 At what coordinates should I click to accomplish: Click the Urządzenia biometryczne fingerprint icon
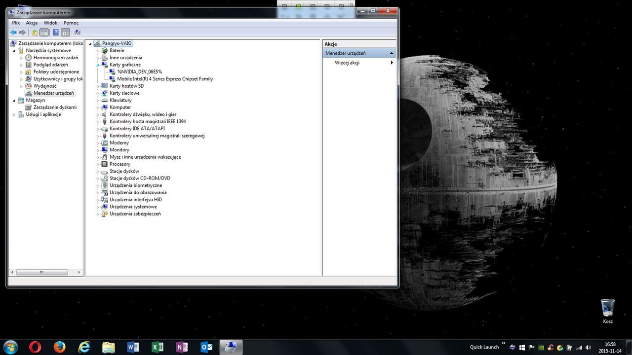point(105,185)
